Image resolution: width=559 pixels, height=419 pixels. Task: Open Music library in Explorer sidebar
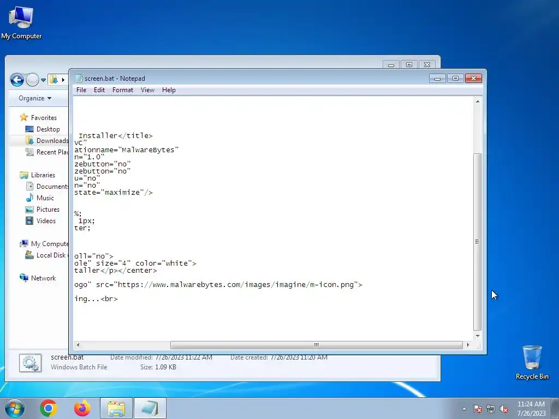pyautogui.click(x=45, y=197)
